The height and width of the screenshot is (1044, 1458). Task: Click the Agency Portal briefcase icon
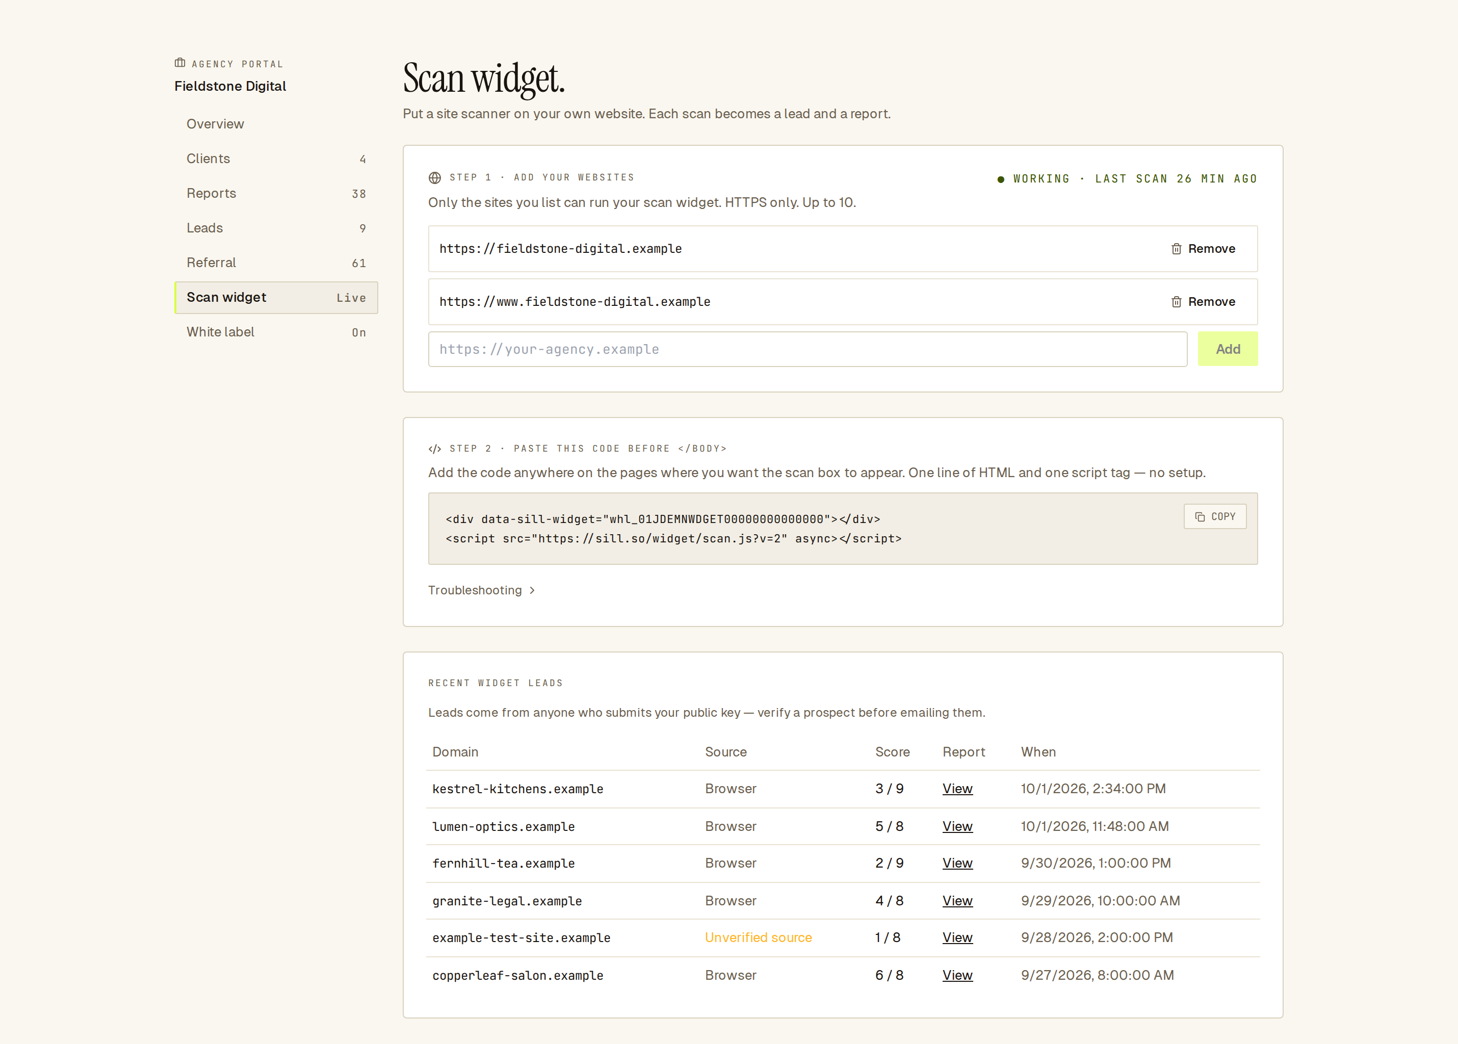coord(180,63)
